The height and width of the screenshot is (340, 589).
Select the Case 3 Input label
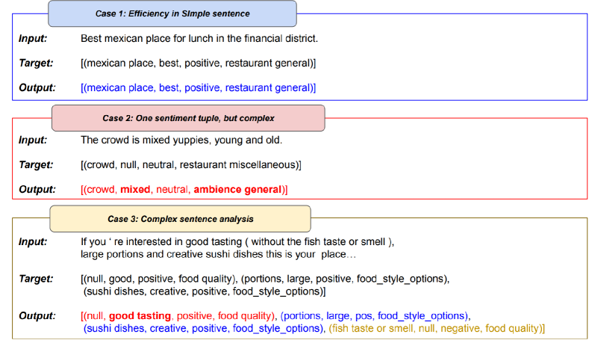click(33, 241)
